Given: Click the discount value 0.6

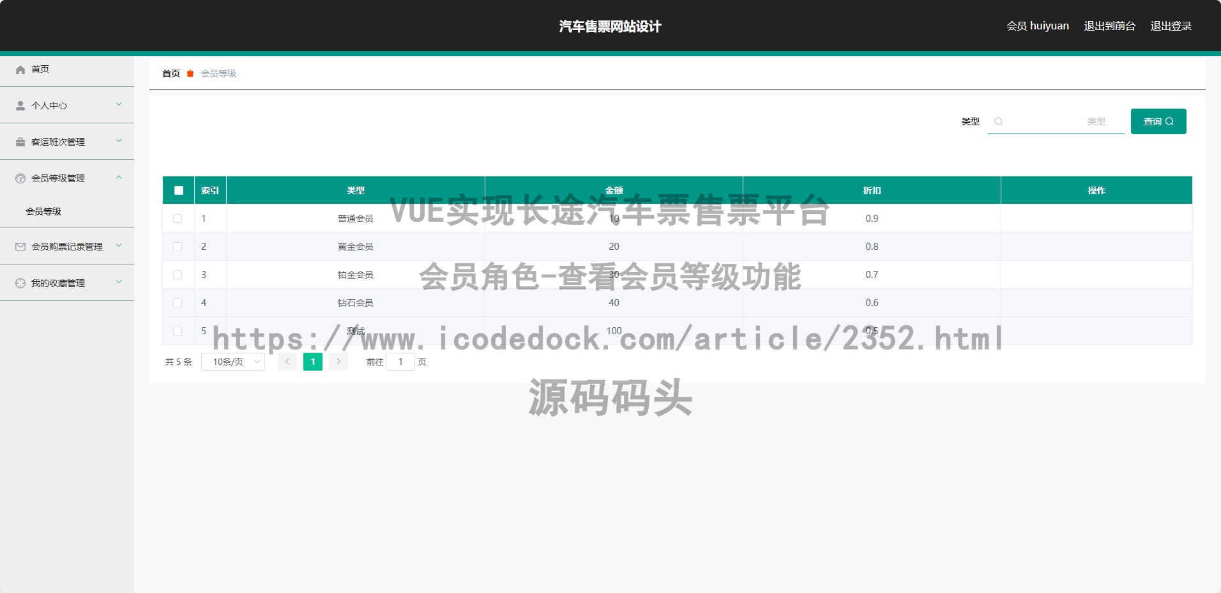Looking at the screenshot, I should coord(872,303).
